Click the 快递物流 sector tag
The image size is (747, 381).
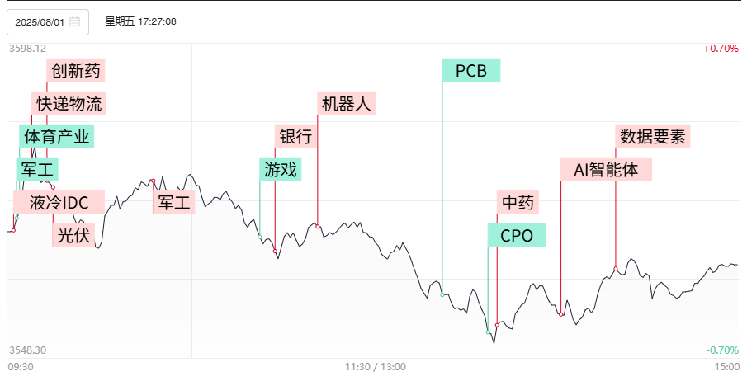pos(69,104)
